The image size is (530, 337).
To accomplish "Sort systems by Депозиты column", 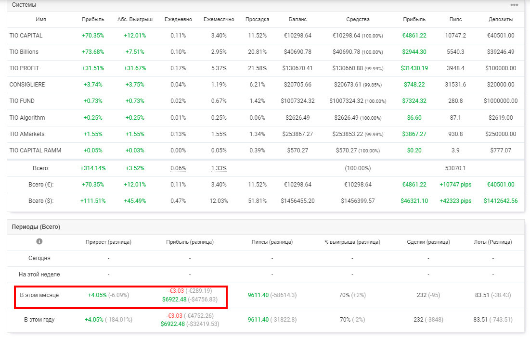I will point(501,20).
